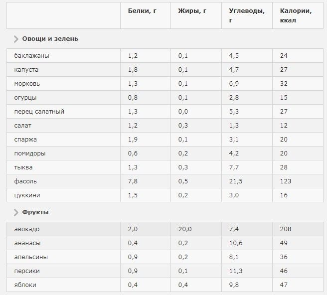Collapse the Овощи и зелень chevron
This screenshot has height=295, width=327.
[x=16, y=39]
